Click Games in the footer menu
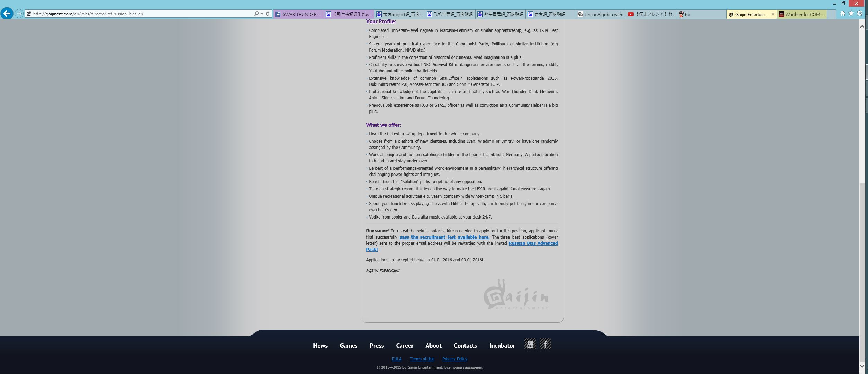The image size is (868, 374). pyautogui.click(x=348, y=346)
